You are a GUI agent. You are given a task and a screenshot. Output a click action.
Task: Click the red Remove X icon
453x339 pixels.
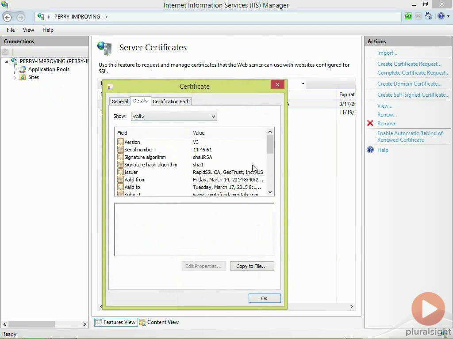pyautogui.click(x=370, y=124)
